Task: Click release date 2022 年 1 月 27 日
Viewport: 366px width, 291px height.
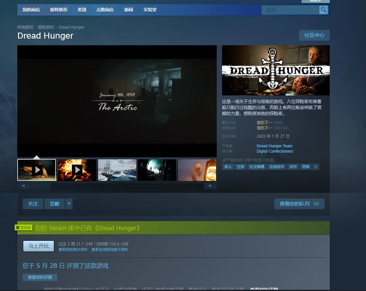Action: (x=273, y=136)
